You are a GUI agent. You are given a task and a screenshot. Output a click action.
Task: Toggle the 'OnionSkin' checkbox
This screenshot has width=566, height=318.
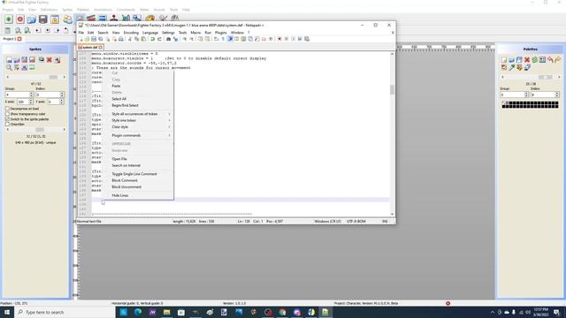(7, 125)
